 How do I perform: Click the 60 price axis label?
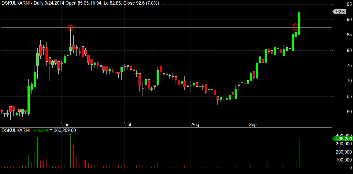(349, 112)
